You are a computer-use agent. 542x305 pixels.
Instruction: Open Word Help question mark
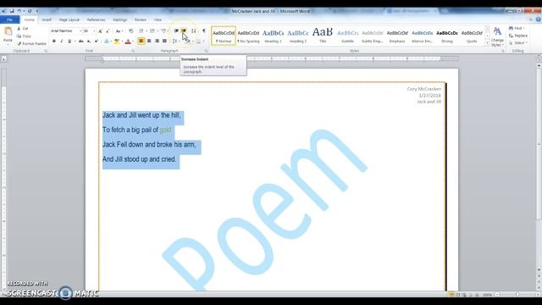pyautogui.click(x=539, y=19)
